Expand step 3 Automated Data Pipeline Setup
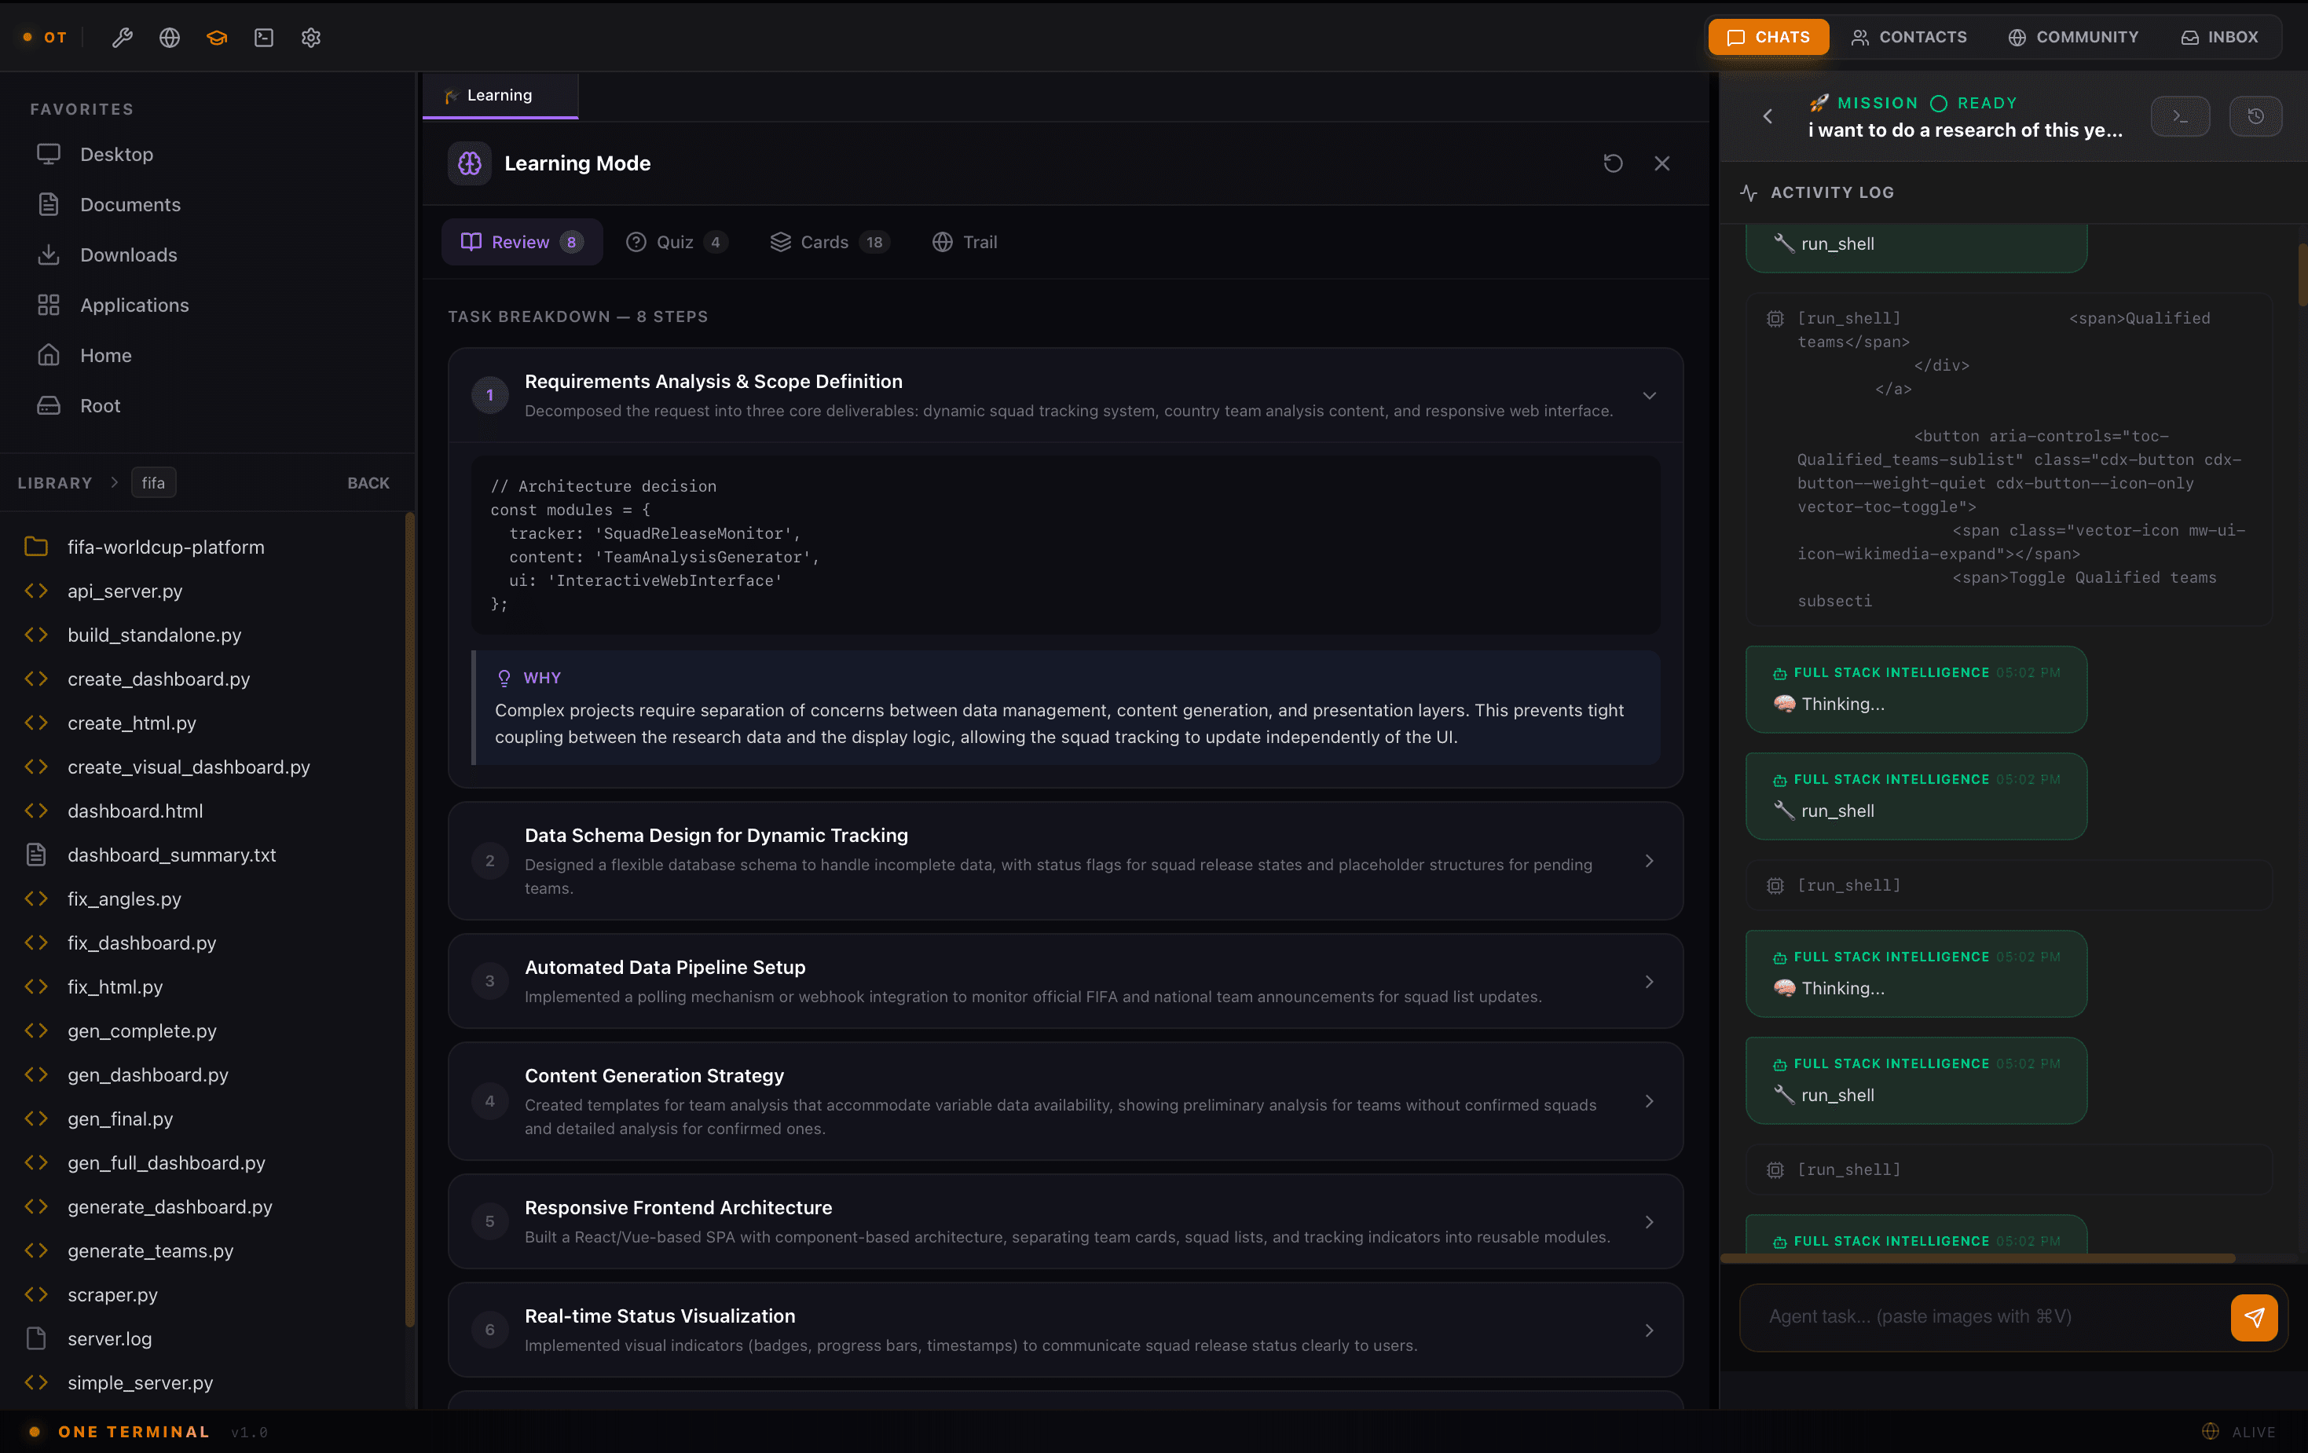2308x1453 pixels. [1650, 982]
